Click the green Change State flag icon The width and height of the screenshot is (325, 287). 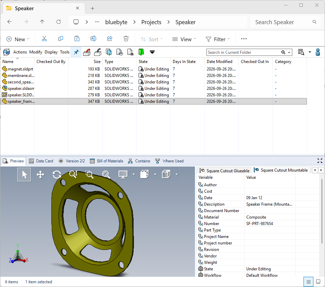tap(141, 52)
